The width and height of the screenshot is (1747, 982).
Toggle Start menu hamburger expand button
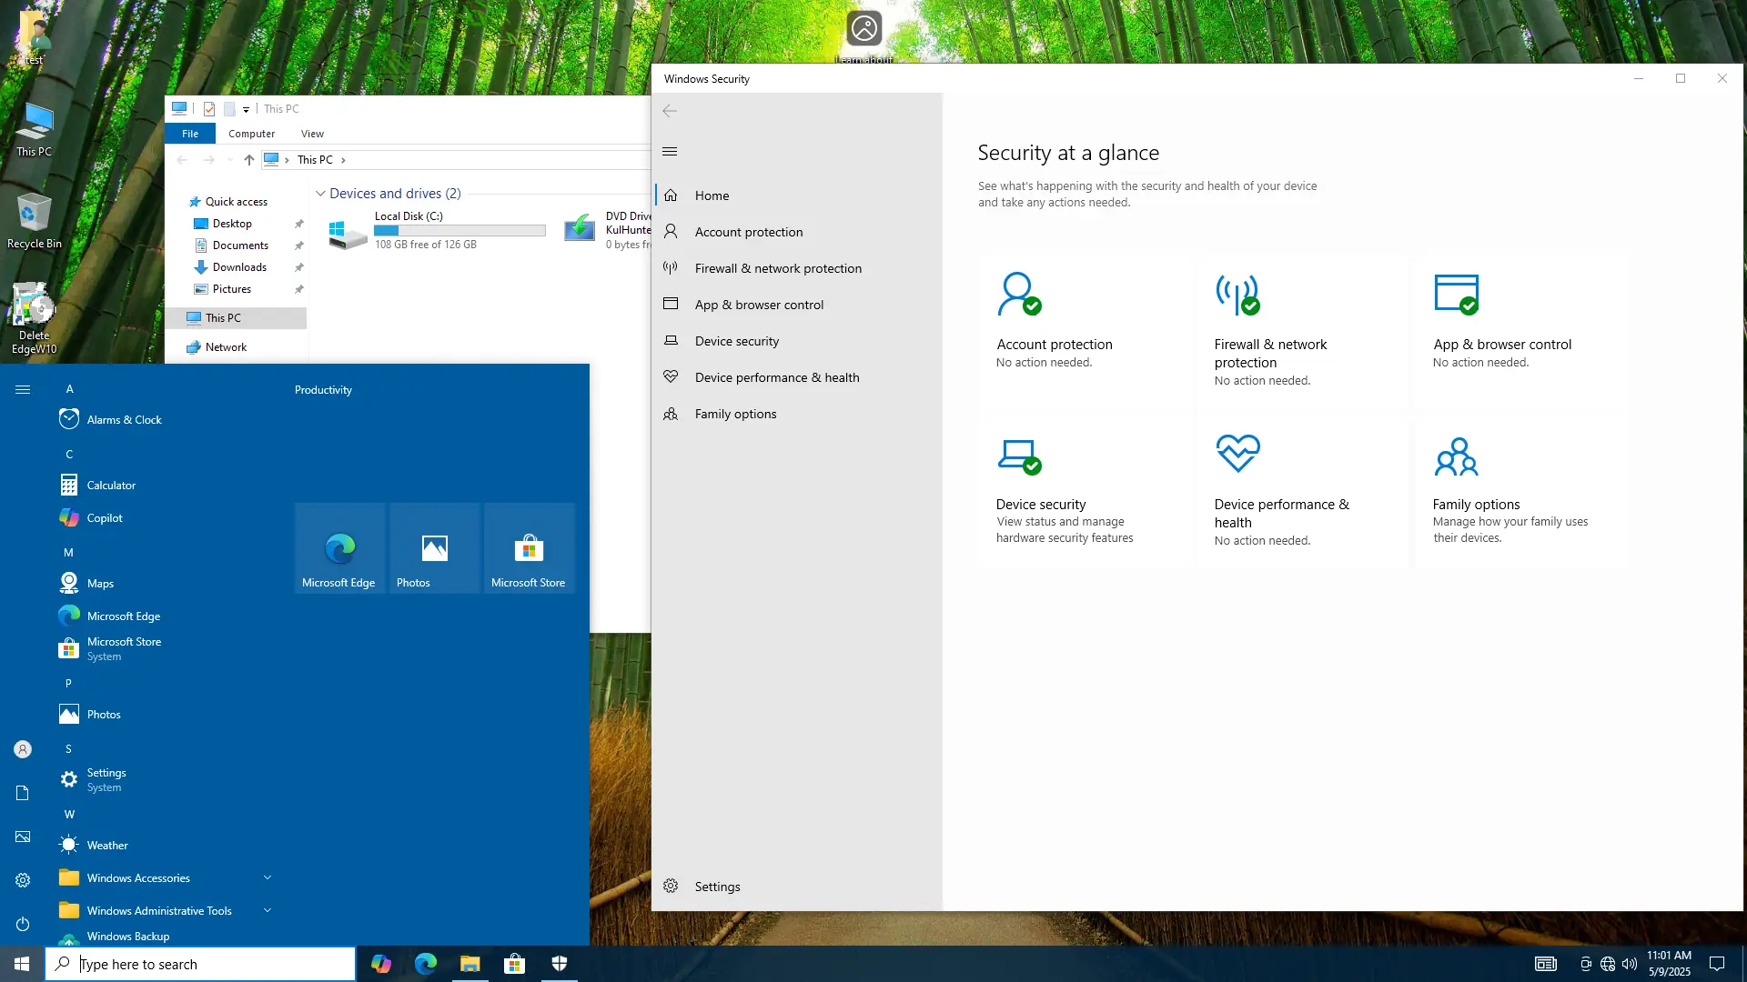click(23, 389)
